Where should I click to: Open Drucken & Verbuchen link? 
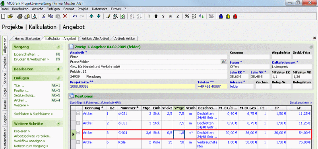(31, 59)
